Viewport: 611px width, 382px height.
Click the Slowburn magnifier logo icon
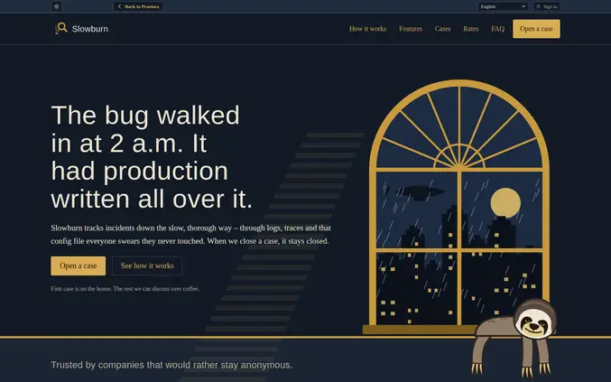tap(60, 29)
